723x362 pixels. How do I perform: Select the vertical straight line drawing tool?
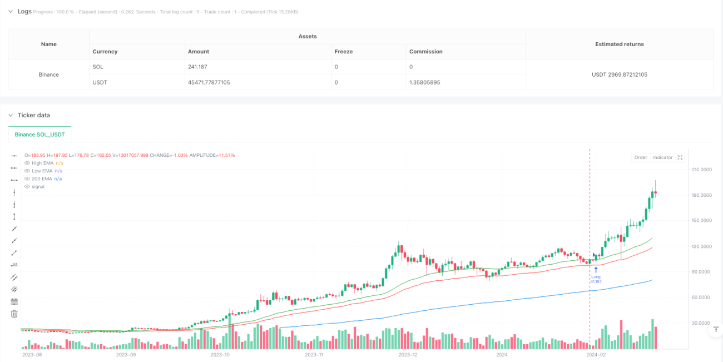pyautogui.click(x=14, y=192)
